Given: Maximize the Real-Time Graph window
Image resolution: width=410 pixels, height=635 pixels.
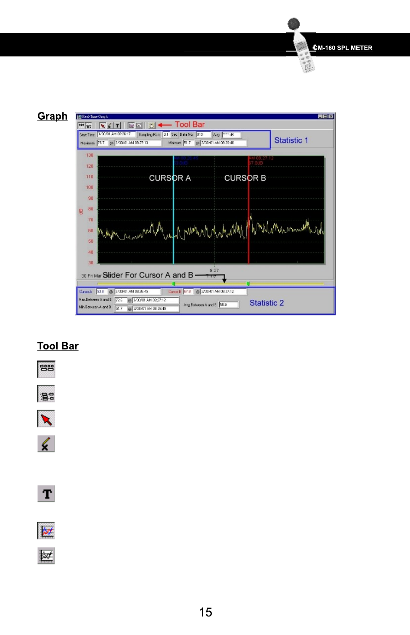Looking at the screenshot, I should pyautogui.click(x=325, y=116).
